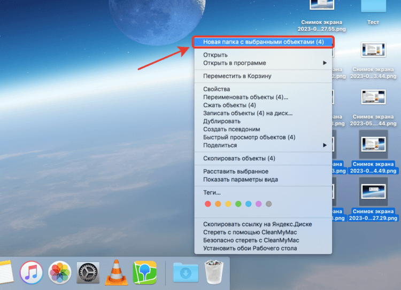Open iTunes from the Dock
This screenshot has width=401, height=290.
pos(32,272)
